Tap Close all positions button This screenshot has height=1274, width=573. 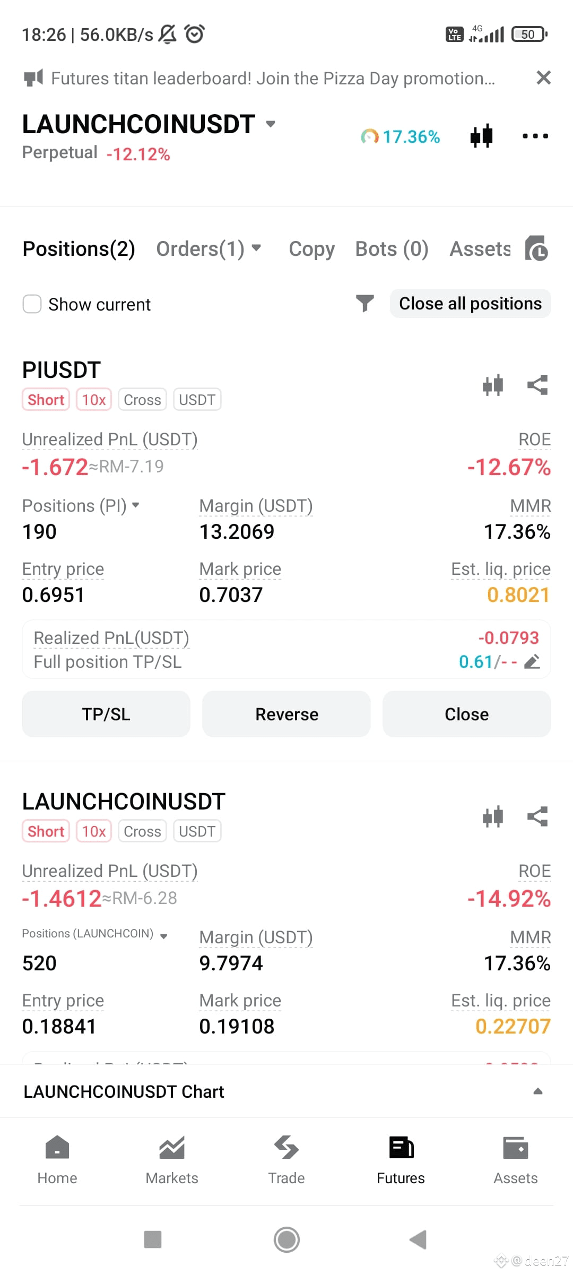[470, 304]
